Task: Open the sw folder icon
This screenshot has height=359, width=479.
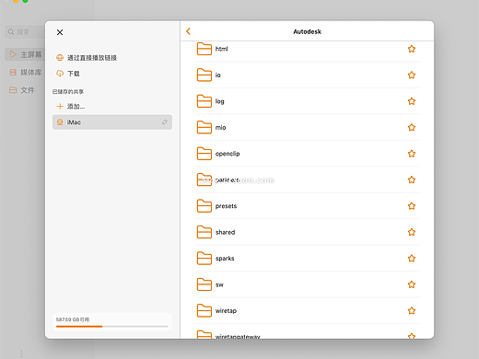Action: pos(204,284)
